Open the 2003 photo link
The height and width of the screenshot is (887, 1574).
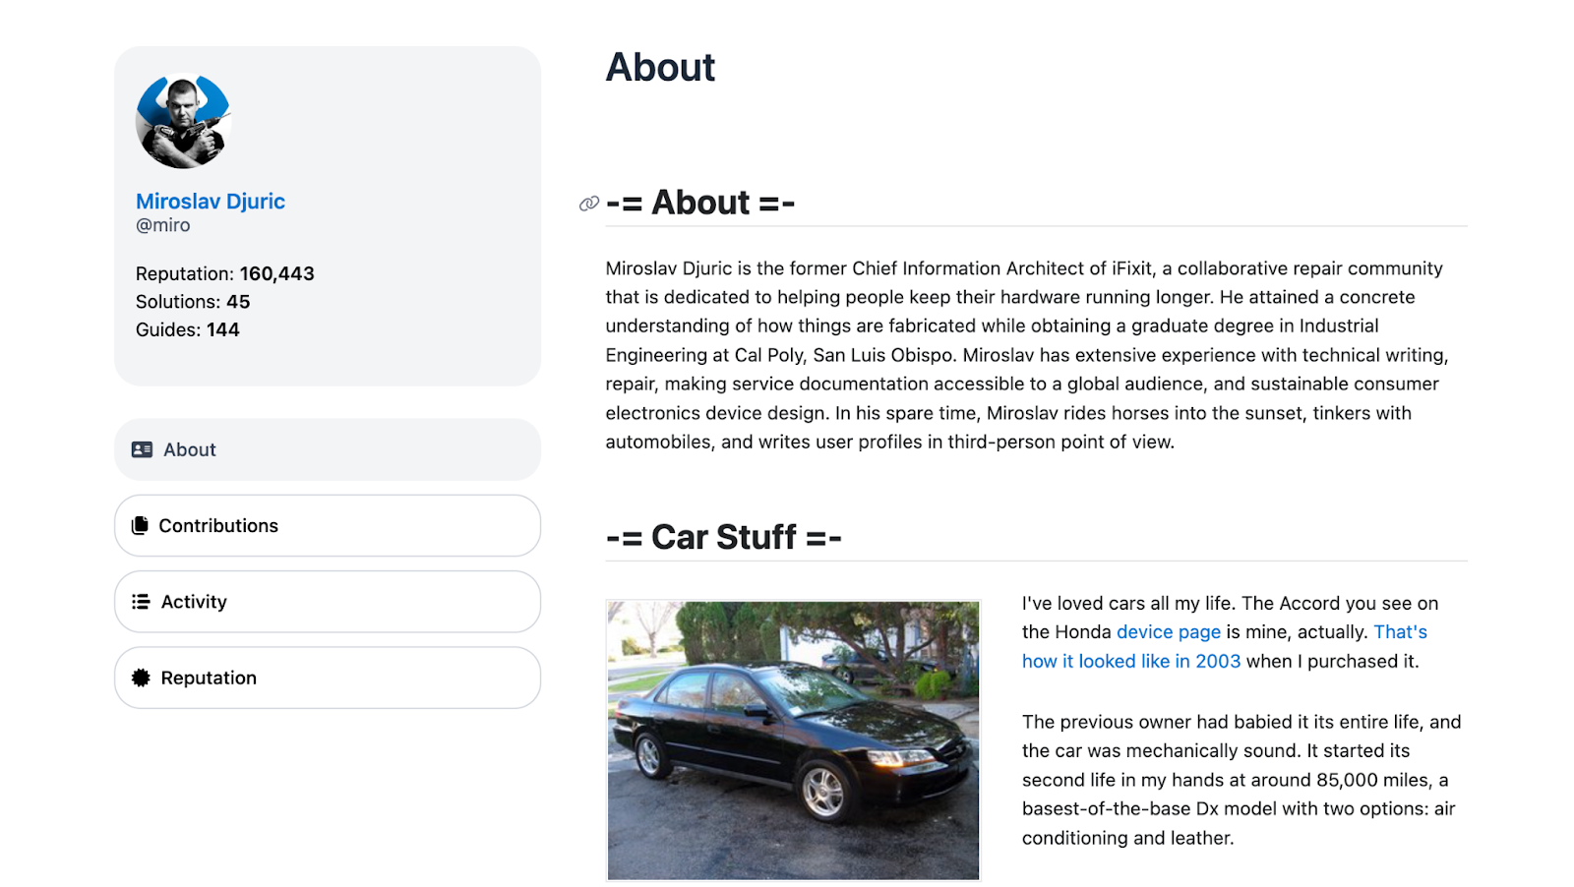click(x=1130, y=661)
